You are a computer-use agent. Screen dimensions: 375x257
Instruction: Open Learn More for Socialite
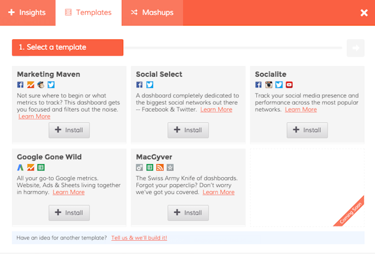(x=301, y=110)
